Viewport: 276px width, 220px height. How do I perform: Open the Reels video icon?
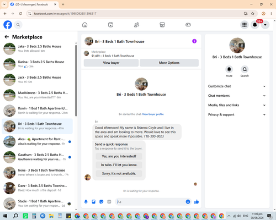[110, 25]
